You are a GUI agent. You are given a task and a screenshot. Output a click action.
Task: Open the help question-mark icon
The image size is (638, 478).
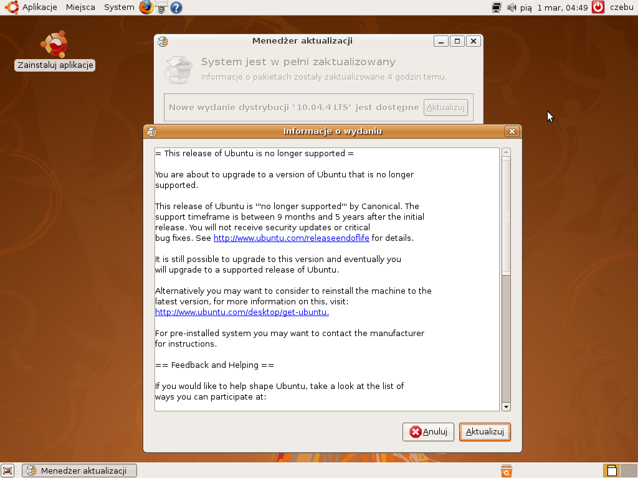(x=176, y=7)
